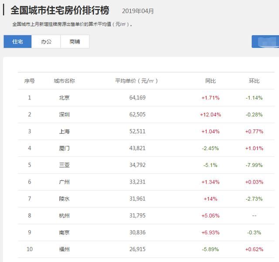Click the 平均单价 column header

coord(136,81)
